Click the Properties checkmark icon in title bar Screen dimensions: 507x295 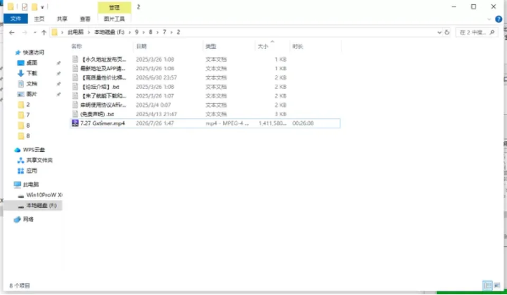(25, 7)
